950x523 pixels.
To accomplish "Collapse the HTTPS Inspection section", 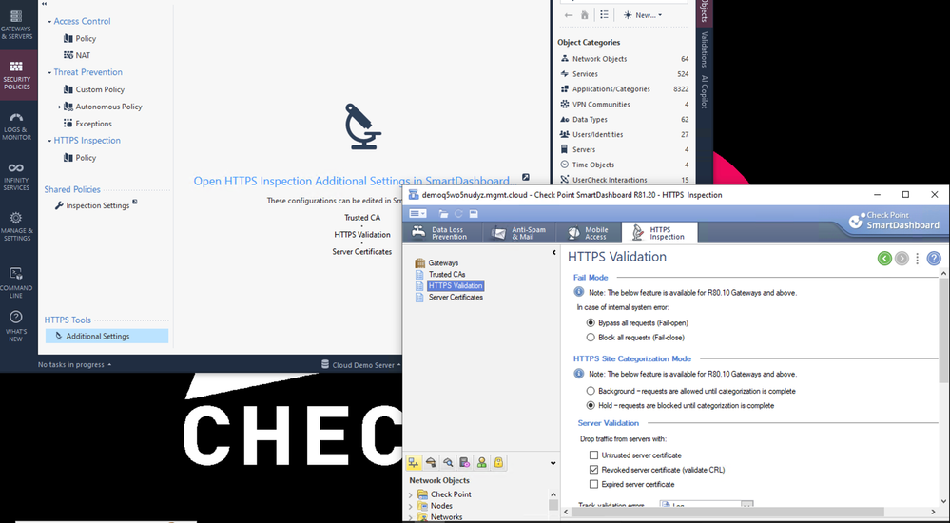I will tap(49, 141).
